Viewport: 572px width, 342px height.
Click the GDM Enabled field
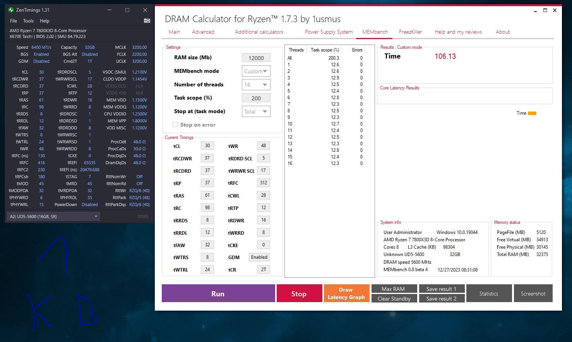tap(259, 257)
